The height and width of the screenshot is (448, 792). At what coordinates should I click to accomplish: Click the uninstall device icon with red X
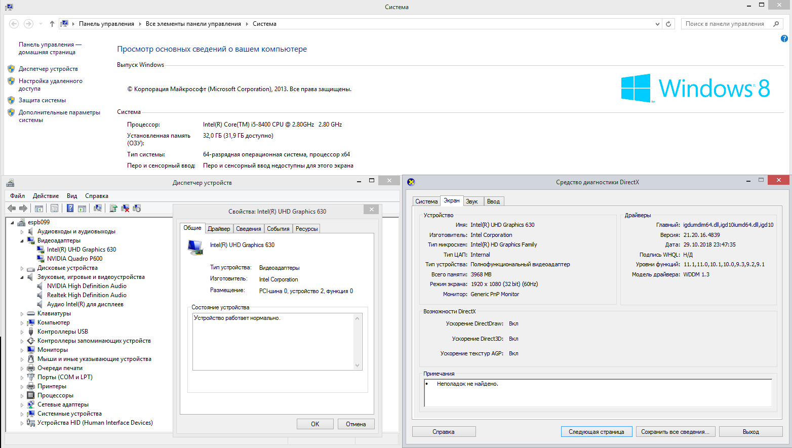tap(125, 208)
